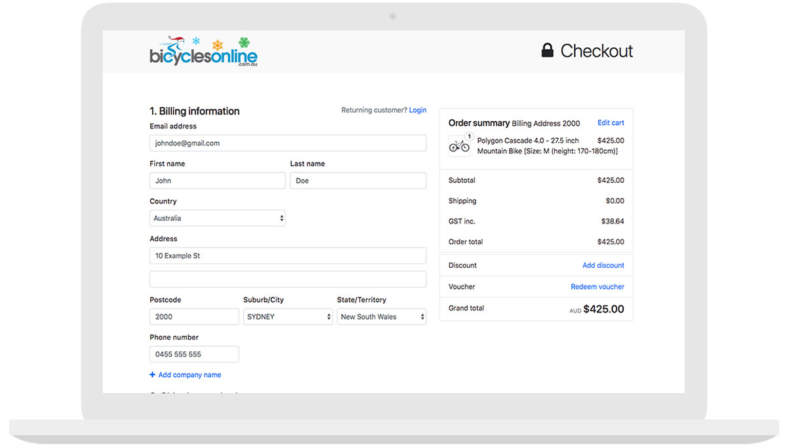This screenshot has width=787, height=448.
Task: Click the first Address line field
Action: 288,255
